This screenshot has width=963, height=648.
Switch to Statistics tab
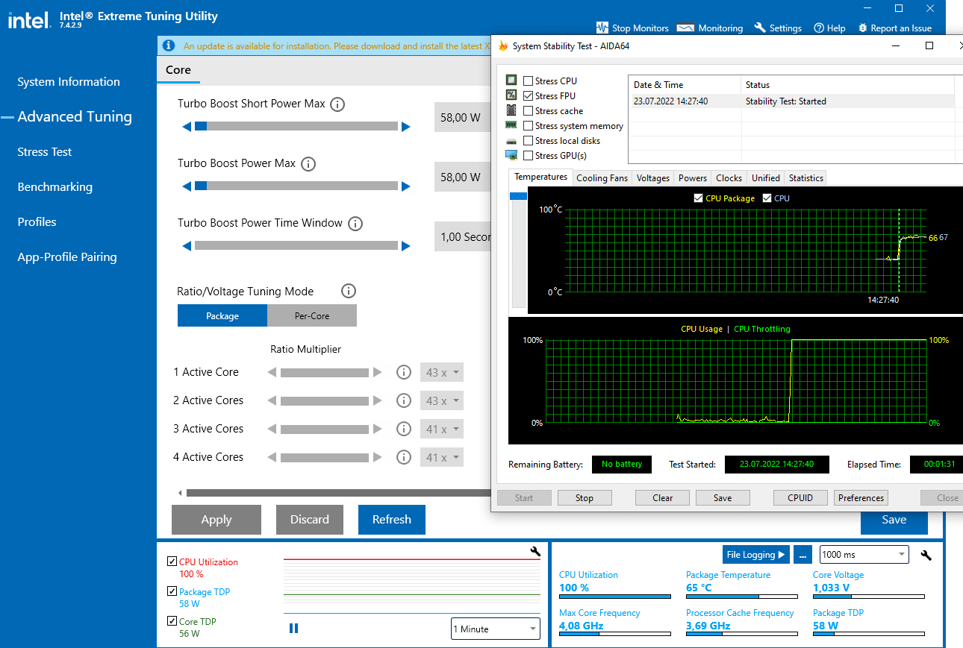(806, 178)
